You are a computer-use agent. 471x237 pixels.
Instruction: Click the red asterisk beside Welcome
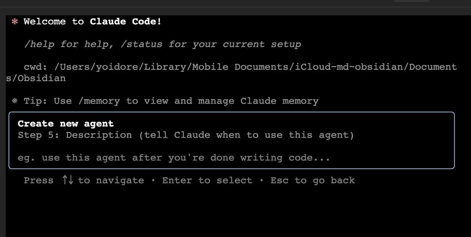15,22
